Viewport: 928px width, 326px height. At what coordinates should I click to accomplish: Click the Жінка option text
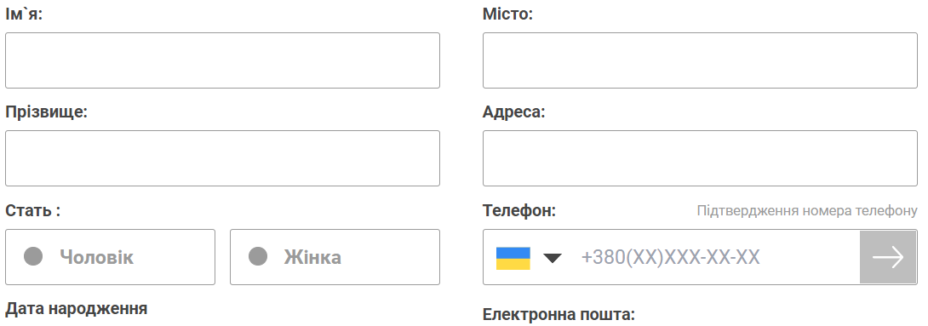point(312,257)
